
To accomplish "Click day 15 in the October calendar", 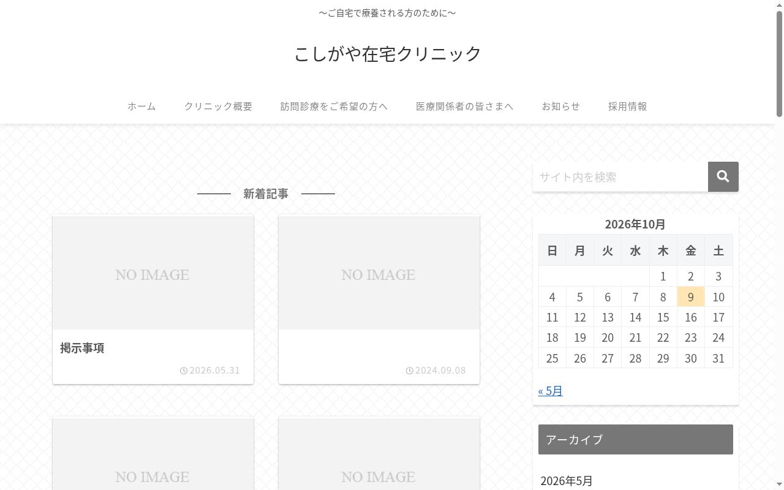I will 663,317.
